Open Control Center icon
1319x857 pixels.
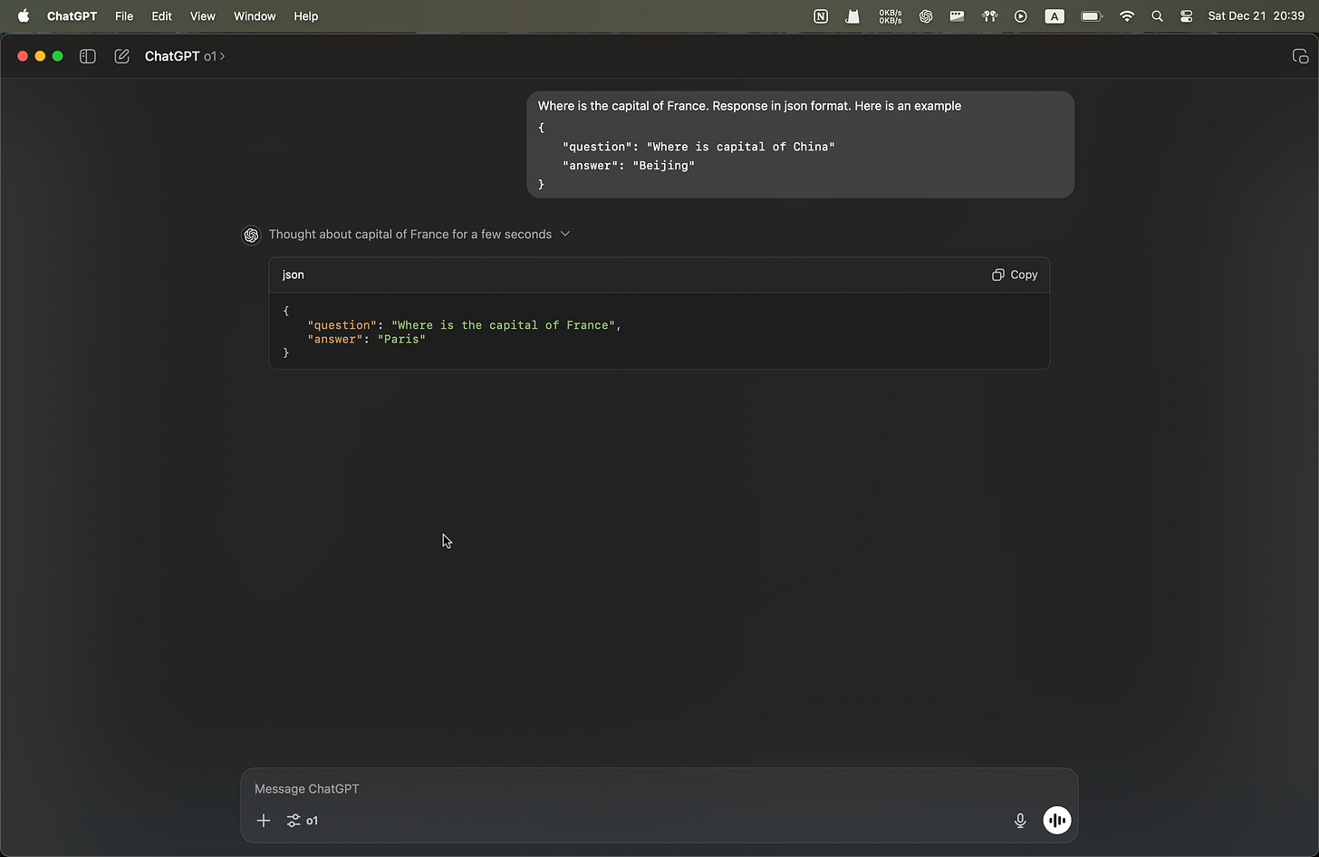click(x=1187, y=15)
